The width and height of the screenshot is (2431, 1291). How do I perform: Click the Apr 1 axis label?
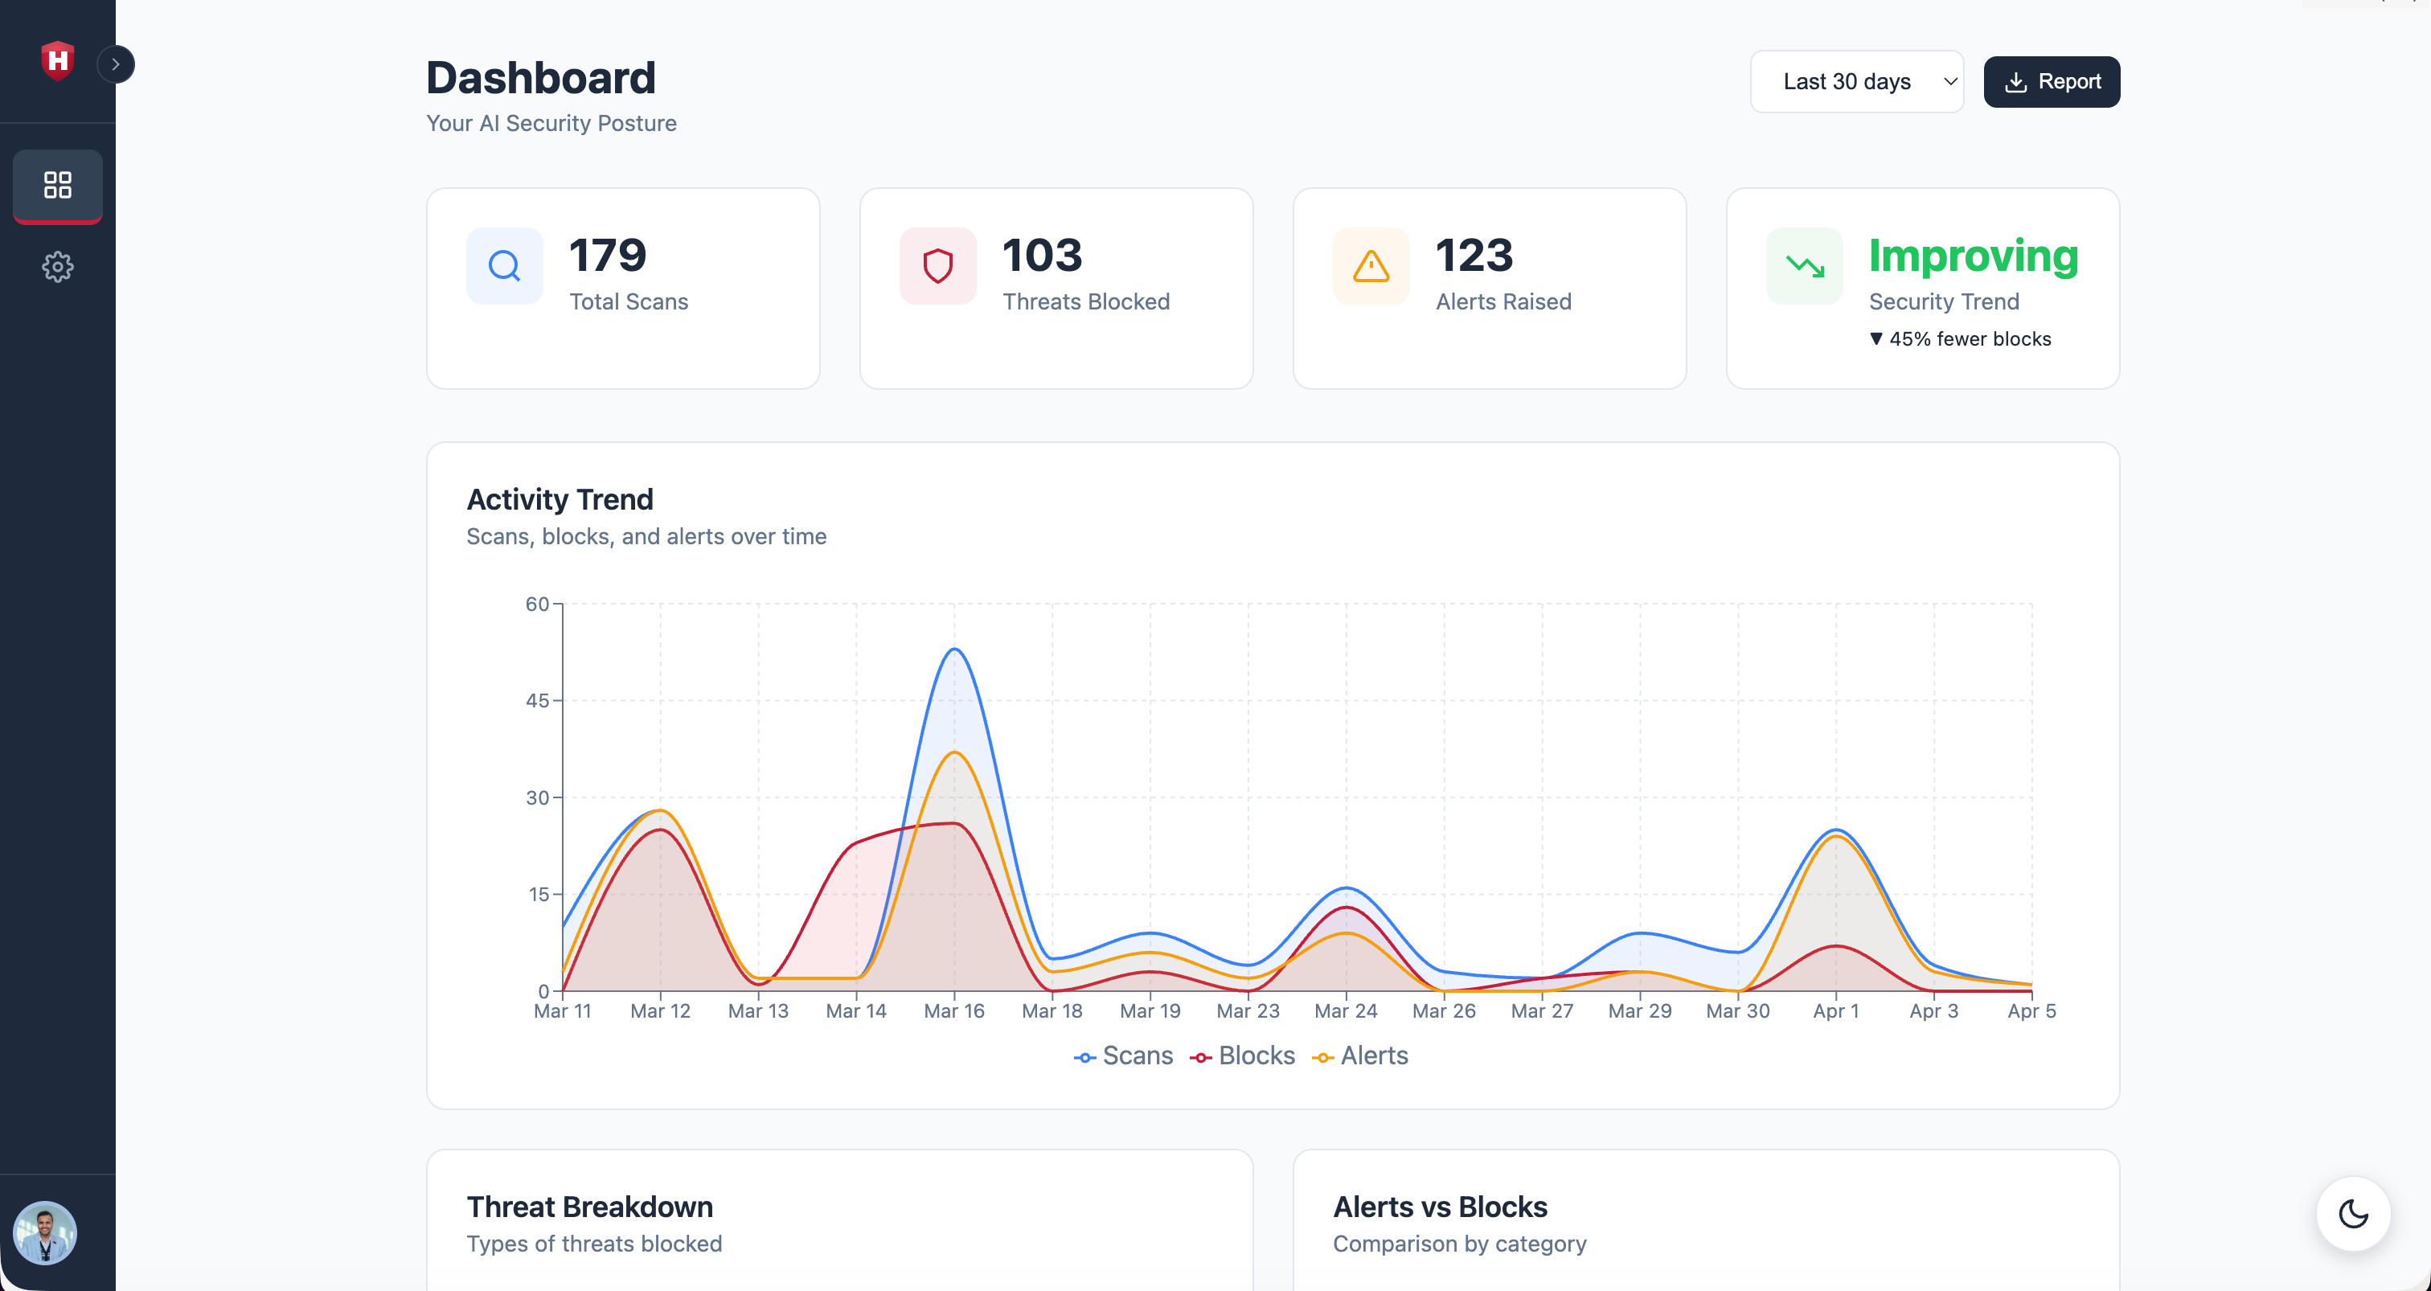tap(1835, 1010)
